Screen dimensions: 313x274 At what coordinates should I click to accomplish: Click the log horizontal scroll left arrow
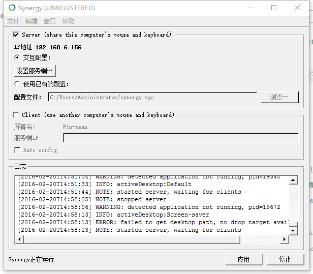(19, 239)
